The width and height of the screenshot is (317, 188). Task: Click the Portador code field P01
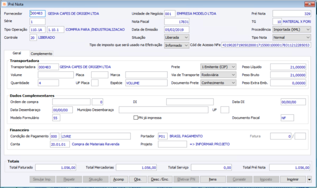163,136
